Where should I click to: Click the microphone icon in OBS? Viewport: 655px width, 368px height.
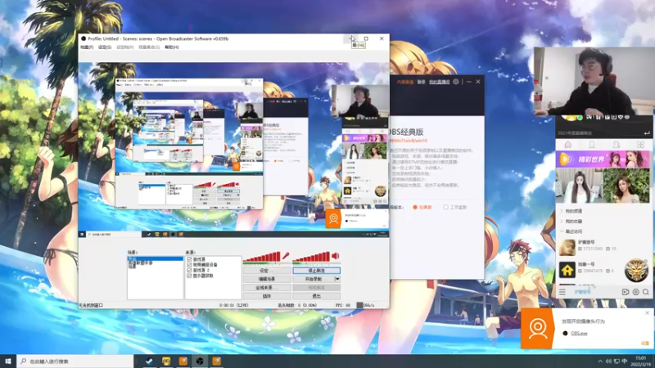tap(286, 256)
